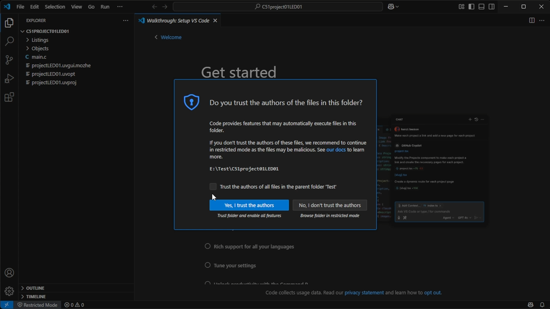Viewport: 550px width, 309px height.
Task: Open the Source Control view icon
Action: [9, 60]
